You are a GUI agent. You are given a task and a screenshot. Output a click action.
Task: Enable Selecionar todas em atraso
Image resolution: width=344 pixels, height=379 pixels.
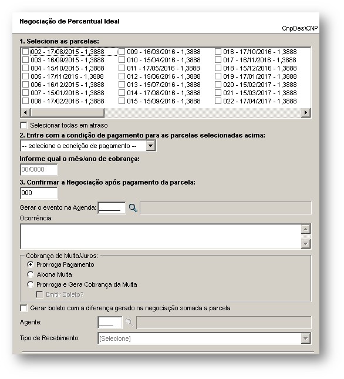(23, 125)
